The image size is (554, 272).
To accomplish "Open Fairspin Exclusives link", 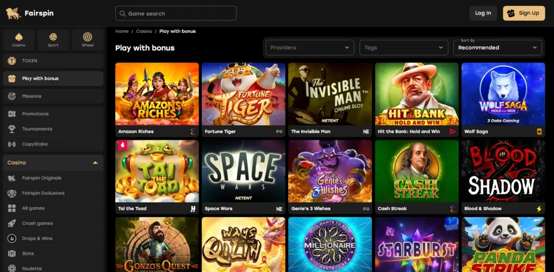I will pos(53,193).
